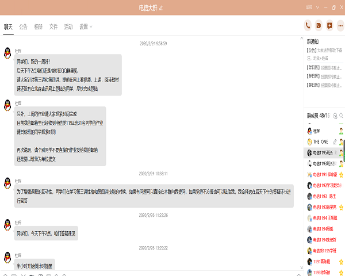
Task: Click the 群成员 48 members header
Action: click(318, 116)
